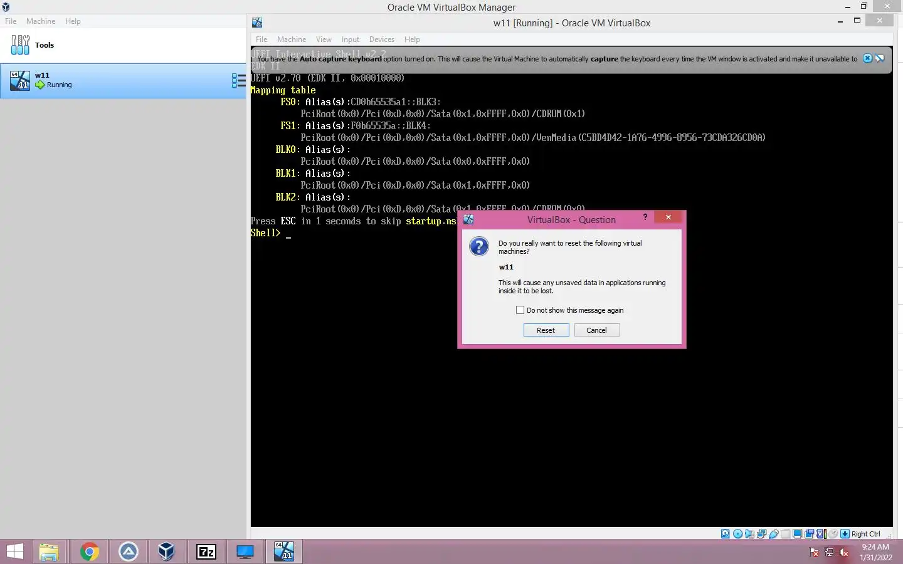Select the Tools entry in the manager

(x=123, y=45)
